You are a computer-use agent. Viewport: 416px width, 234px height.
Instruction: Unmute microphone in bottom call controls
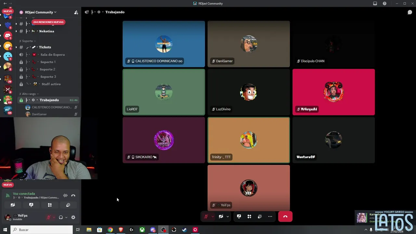coord(206,216)
